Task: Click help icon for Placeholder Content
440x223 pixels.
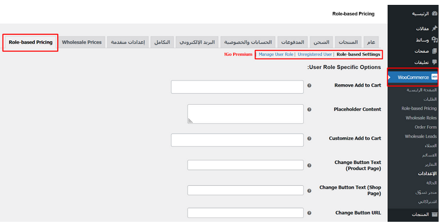Action: (x=309, y=110)
